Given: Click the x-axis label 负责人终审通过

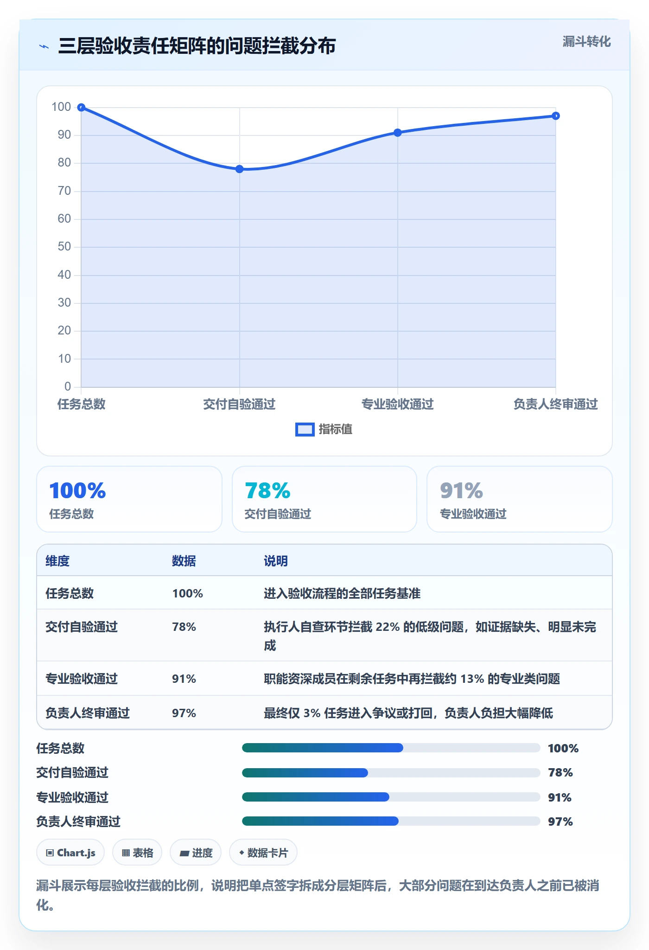Looking at the screenshot, I should pyautogui.click(x=555, y=404).
